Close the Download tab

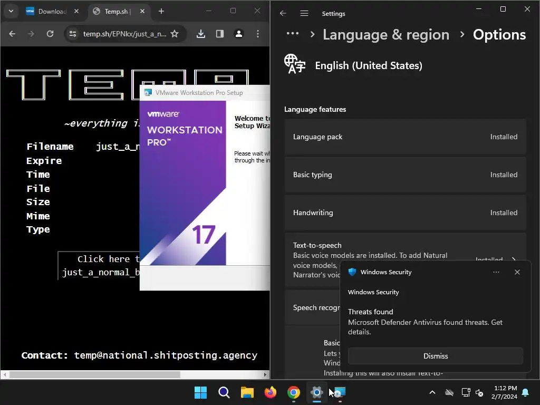[76, 12]
